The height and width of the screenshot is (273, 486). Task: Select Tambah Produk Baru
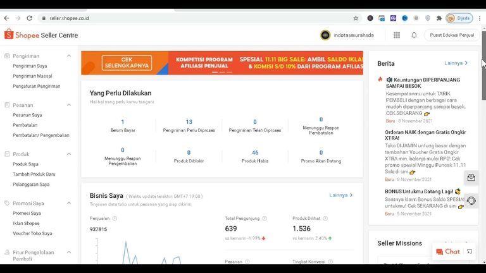coord(34,174)
